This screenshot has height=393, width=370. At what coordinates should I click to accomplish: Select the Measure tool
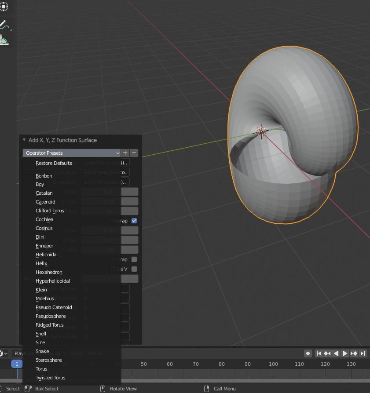point(4,41)
